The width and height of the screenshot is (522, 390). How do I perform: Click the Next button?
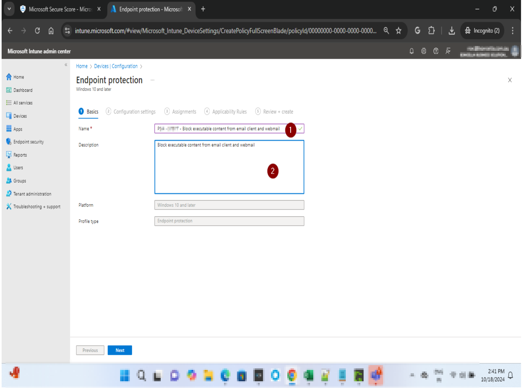[120, 350]
